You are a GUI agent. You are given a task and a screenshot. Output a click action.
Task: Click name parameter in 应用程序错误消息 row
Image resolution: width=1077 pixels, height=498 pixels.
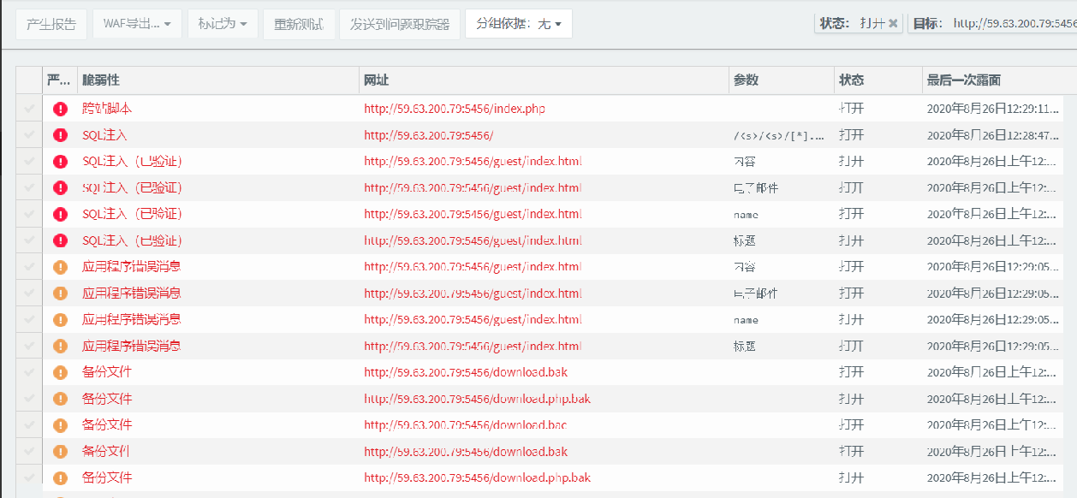tap(746, 320)
